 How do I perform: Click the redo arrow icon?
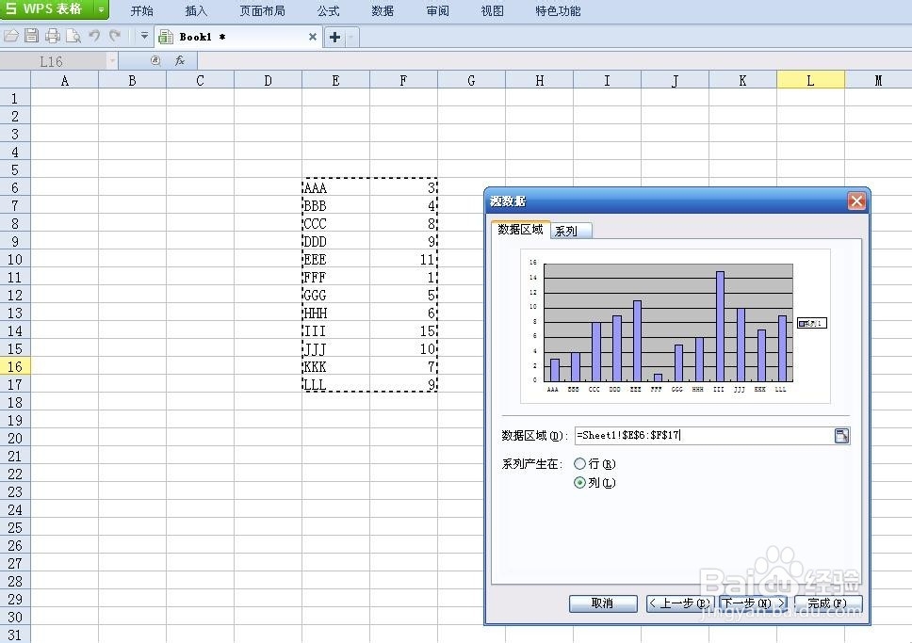pos(115,36)
